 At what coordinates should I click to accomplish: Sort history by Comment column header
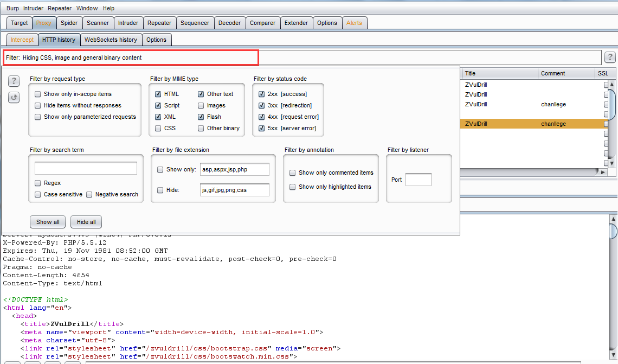pos(566,73)
